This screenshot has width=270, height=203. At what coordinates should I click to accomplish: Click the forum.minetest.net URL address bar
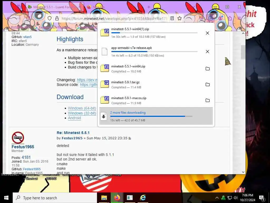114,19
